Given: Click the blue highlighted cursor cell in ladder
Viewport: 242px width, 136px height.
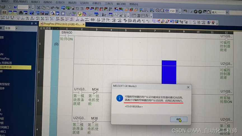Looking at the screenshot, I should [169, 72].
